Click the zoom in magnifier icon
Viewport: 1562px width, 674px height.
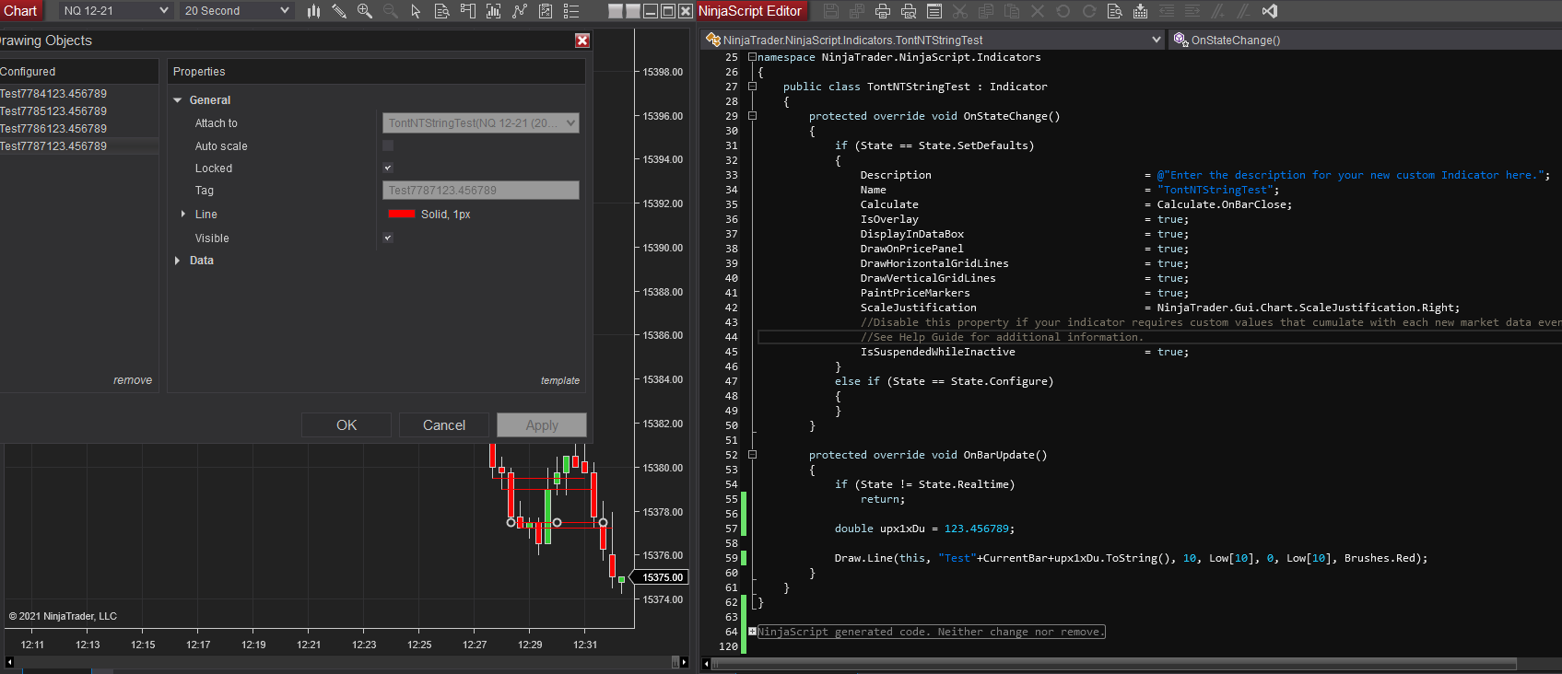365,11
